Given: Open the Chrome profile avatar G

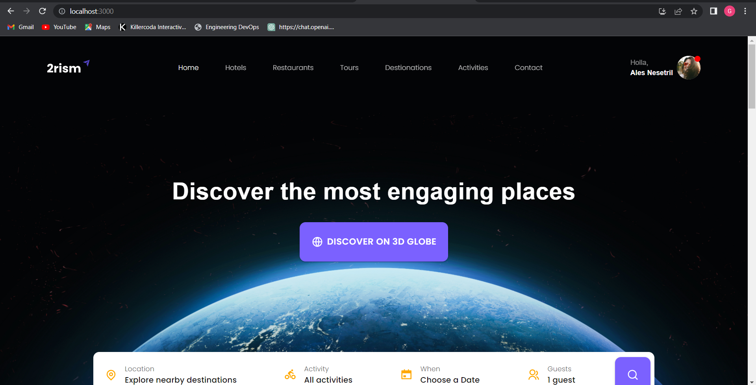Looking at the screenshot, I should coord(730,11).
